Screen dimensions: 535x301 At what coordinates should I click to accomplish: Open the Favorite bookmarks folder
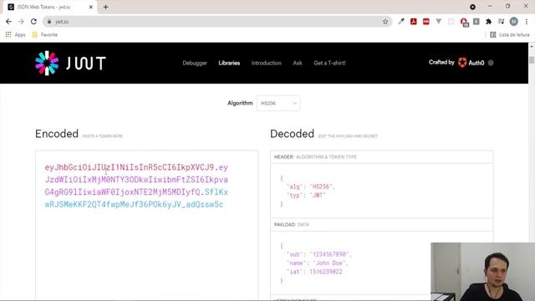[x=44, y=34]
